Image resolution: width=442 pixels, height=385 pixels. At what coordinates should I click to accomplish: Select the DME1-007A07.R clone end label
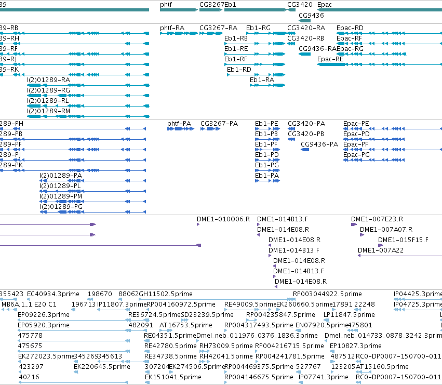(386, 230)
